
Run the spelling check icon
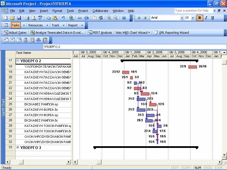[40, 18]
